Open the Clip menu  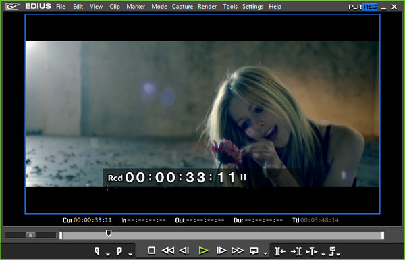point(115,7)
